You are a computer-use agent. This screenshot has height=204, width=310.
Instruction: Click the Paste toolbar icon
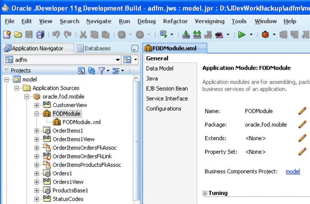click(106, 35)
